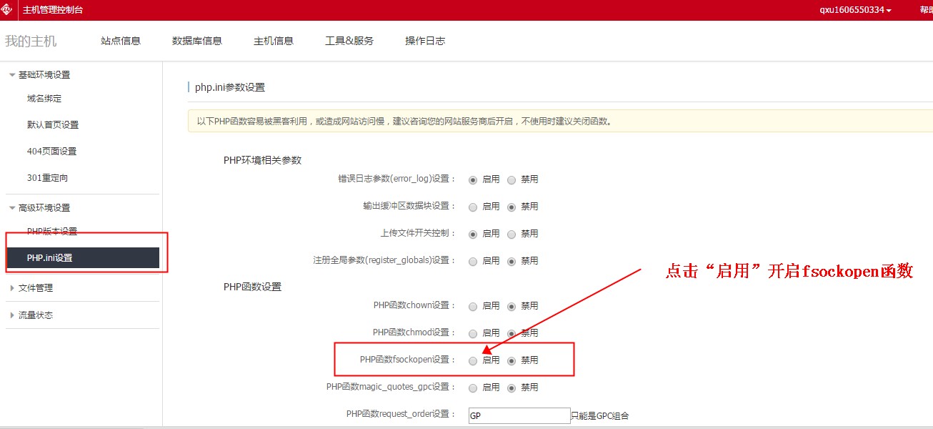Enable the PHP函数chown setting
Screen dimensions: 933x429
click(x=473, y=307)
